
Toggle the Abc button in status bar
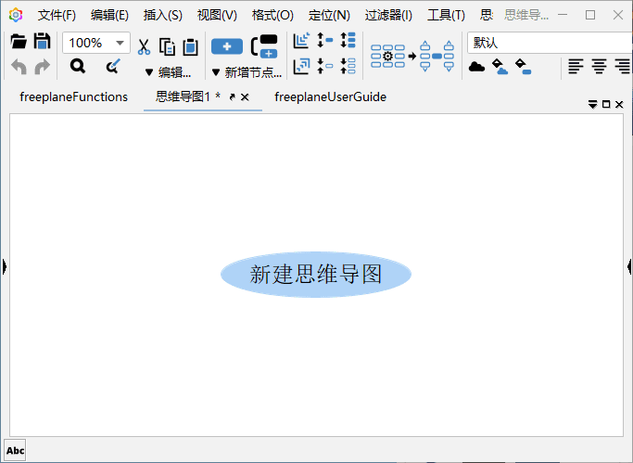pyautogui.click(x=16, y=451)
